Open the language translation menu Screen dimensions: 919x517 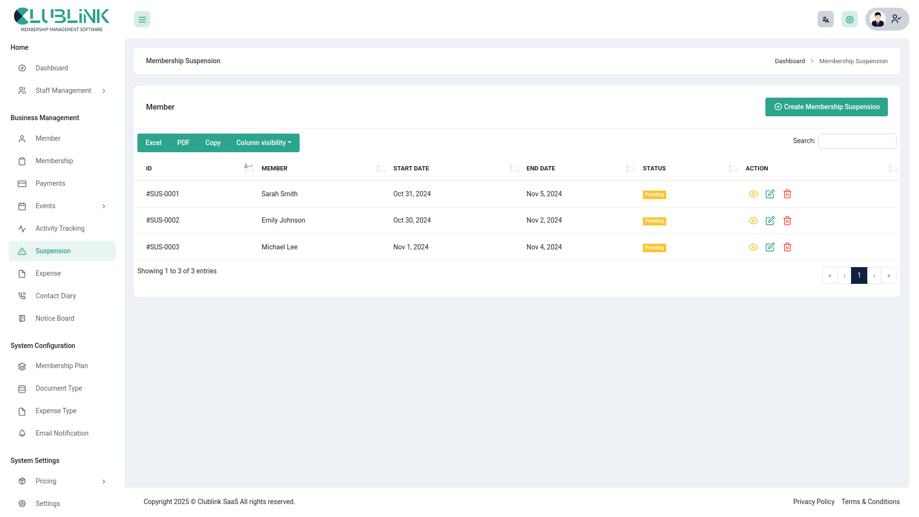point(825,19)
